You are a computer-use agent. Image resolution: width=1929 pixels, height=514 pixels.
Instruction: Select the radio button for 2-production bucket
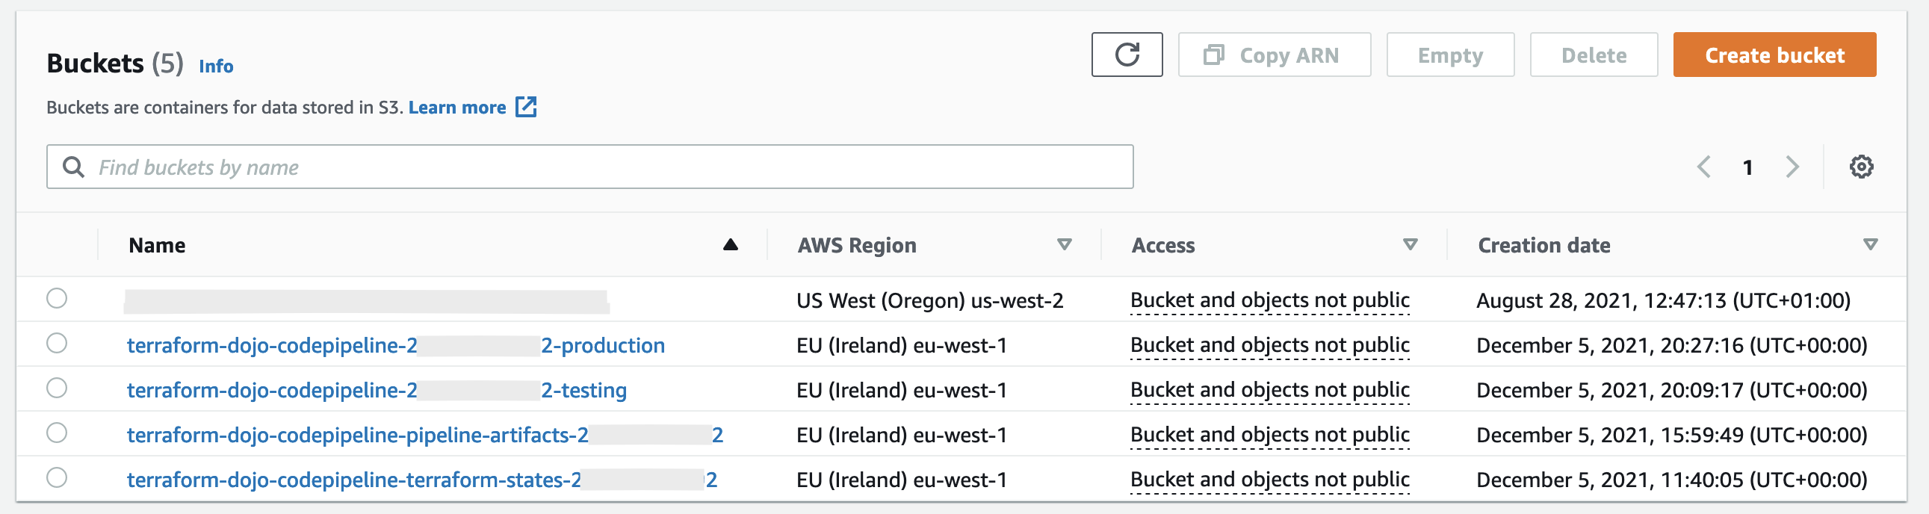pyautogui.click(x=57, y=344)
